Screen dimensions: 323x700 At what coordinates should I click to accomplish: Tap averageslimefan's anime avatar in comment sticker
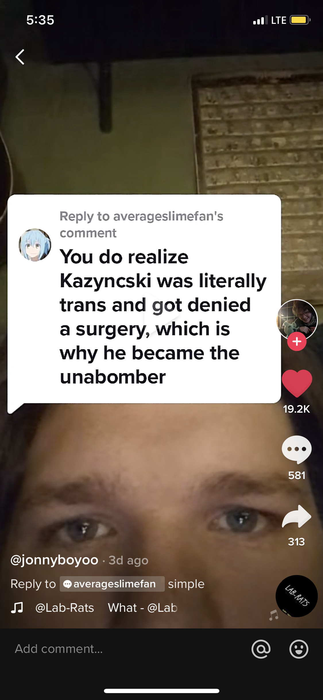pyautogui.click(x=35, y=245)
